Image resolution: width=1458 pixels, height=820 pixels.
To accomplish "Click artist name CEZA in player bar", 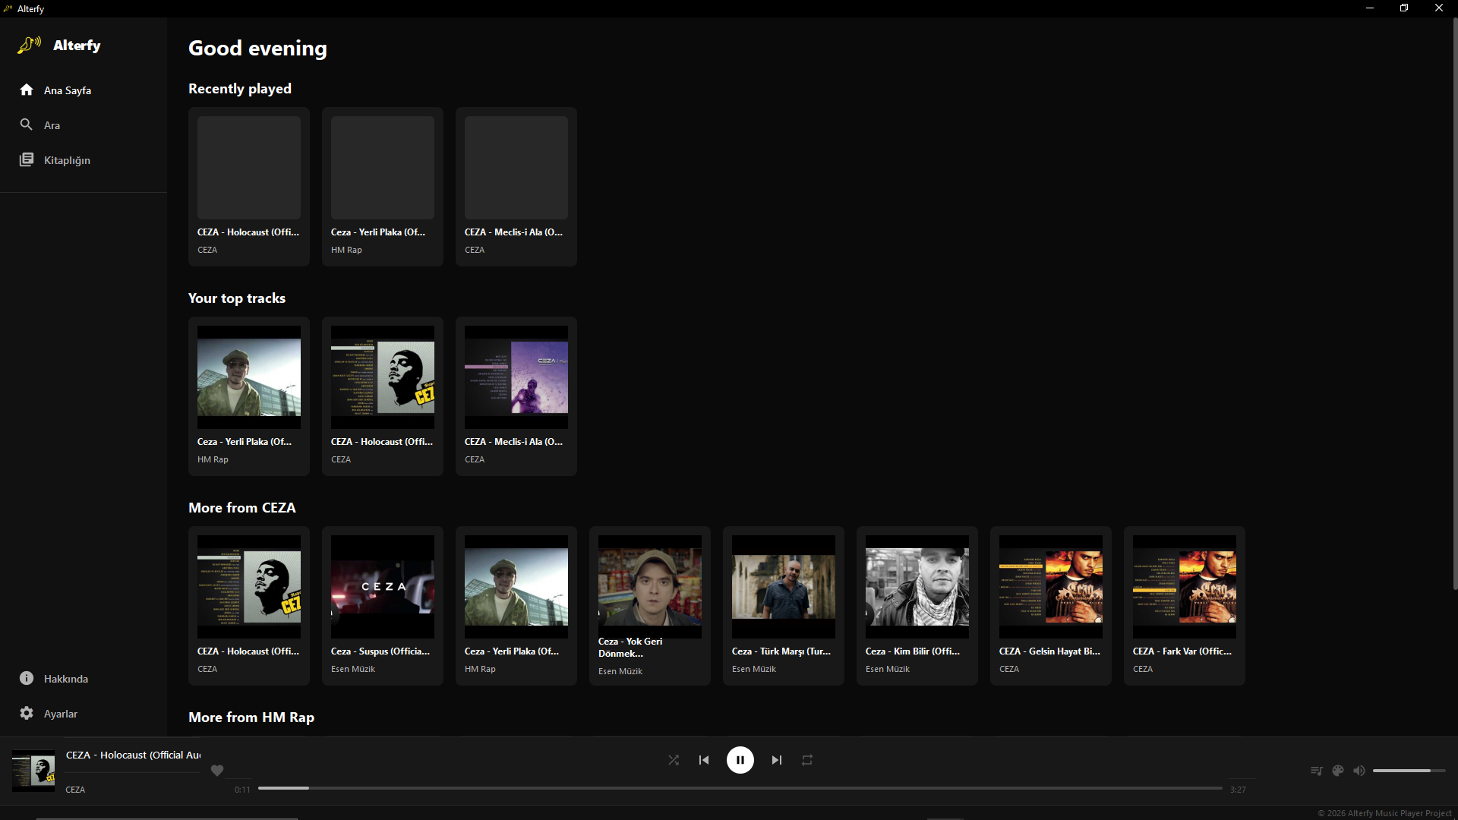I will click(x=75, y=790).
